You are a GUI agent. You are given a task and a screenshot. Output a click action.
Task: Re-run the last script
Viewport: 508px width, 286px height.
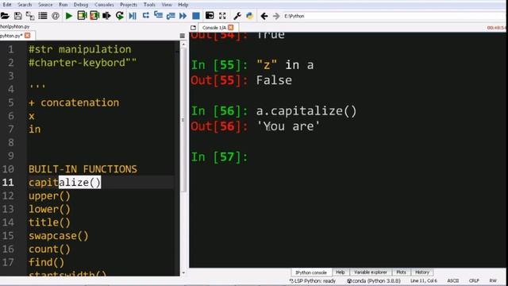pos(120,16)
